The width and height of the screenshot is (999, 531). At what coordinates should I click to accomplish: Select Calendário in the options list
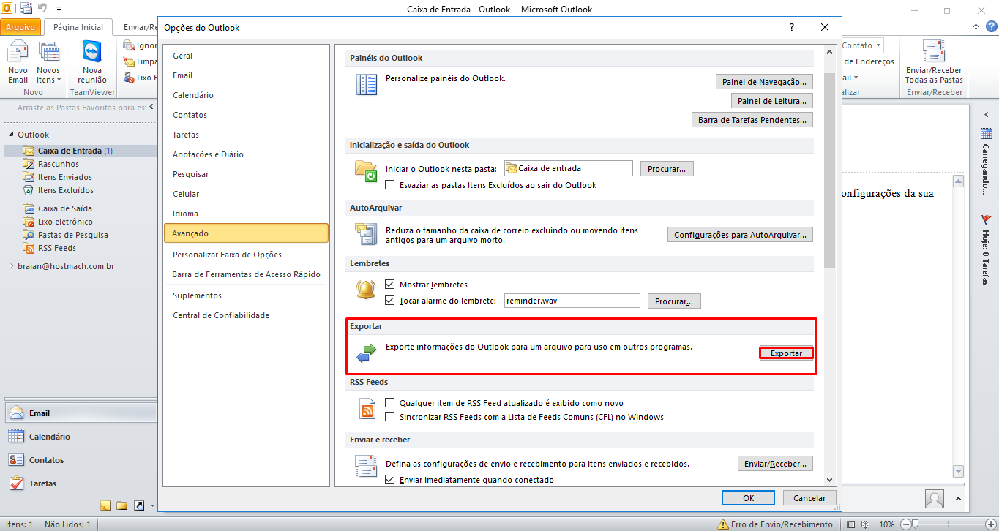pos(246,95)
